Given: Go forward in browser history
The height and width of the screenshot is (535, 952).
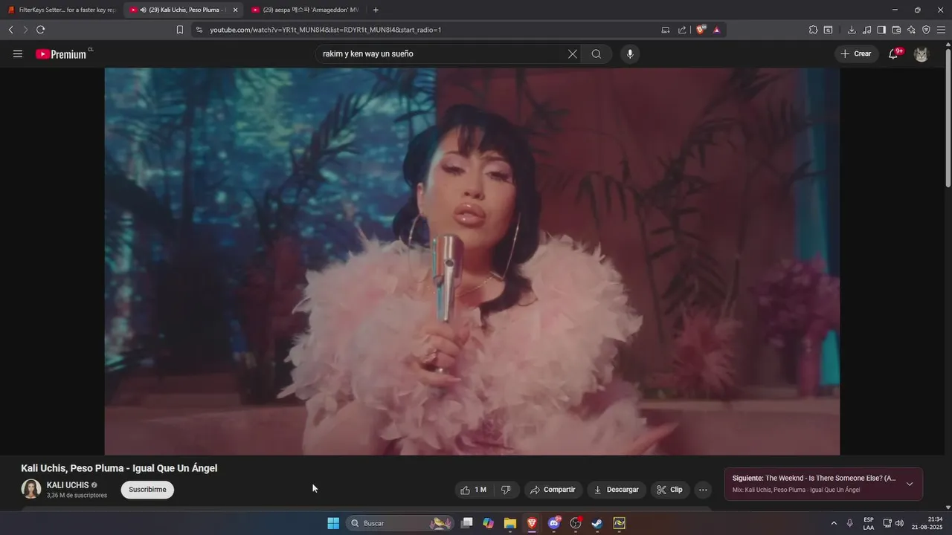Looking at the screenshot, I should tap(25, 30).
